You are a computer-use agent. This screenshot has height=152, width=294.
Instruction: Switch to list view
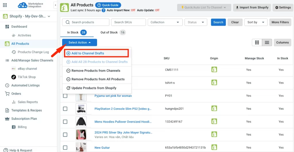(x=267, y=42)
